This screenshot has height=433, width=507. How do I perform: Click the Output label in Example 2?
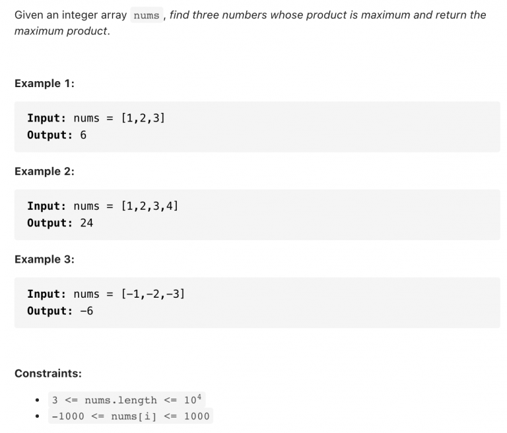(50, 223)
